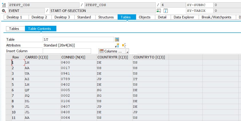The height and width of the screenshot is (121, 241).
Task: Click the Table name field containing LT
Action: (78, 39)
